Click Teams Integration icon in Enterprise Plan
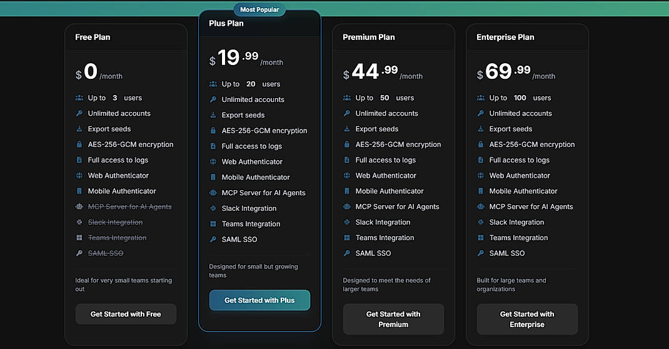 [x=480, y=238]
